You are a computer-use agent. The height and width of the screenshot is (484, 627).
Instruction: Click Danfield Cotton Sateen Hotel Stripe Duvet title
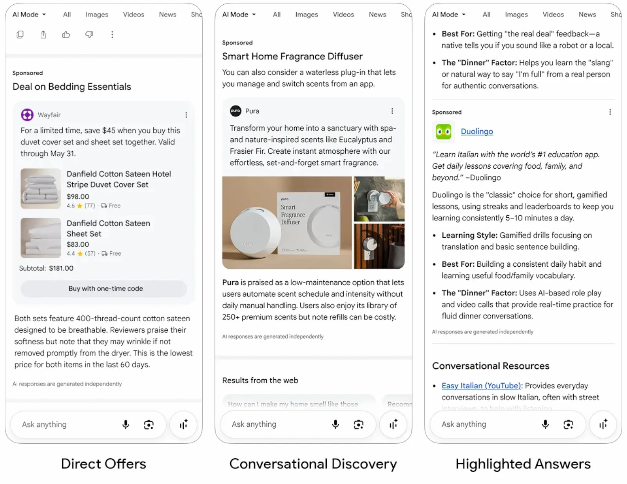[x=119, y=179]
